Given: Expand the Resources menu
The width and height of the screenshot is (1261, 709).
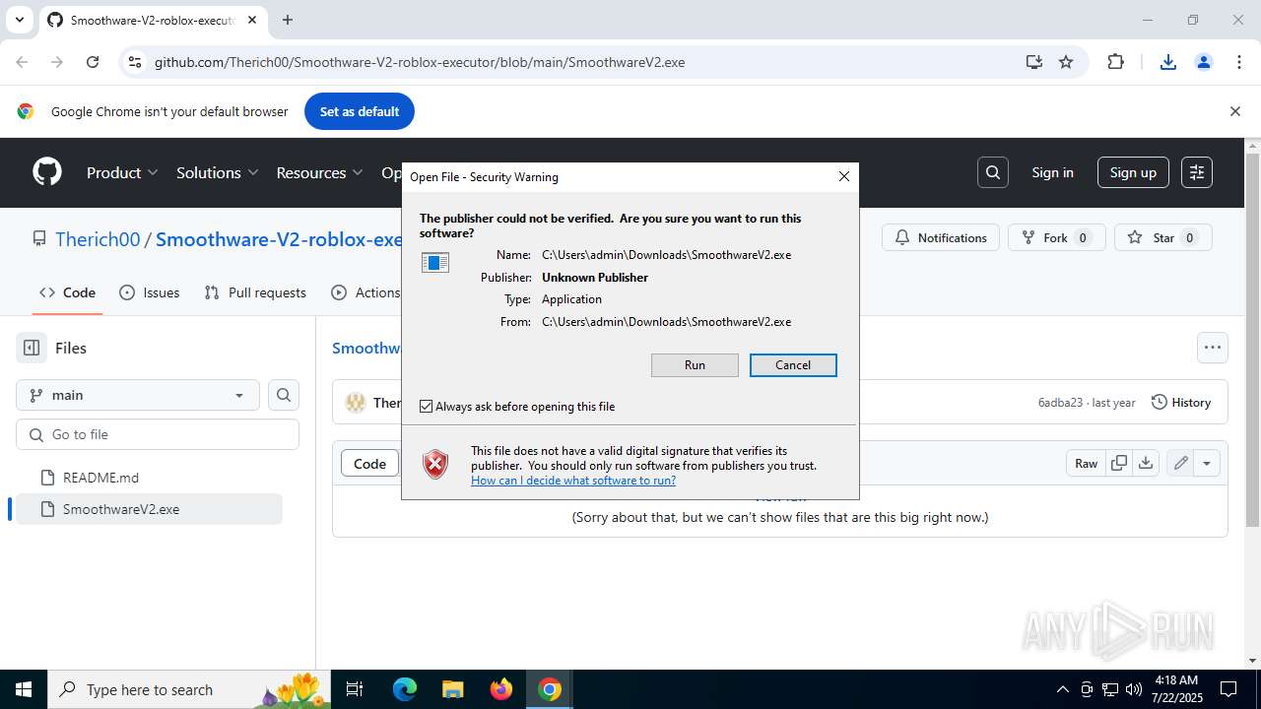Looking at the screenshot, I should coord(319,172).
